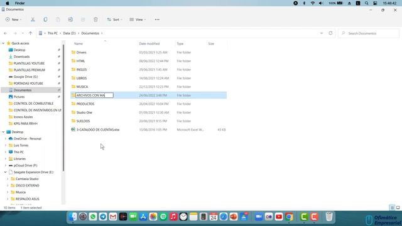Screen dimensions: 402x226
Task: Switch to large icons view layout
Action: click(398, 208)
